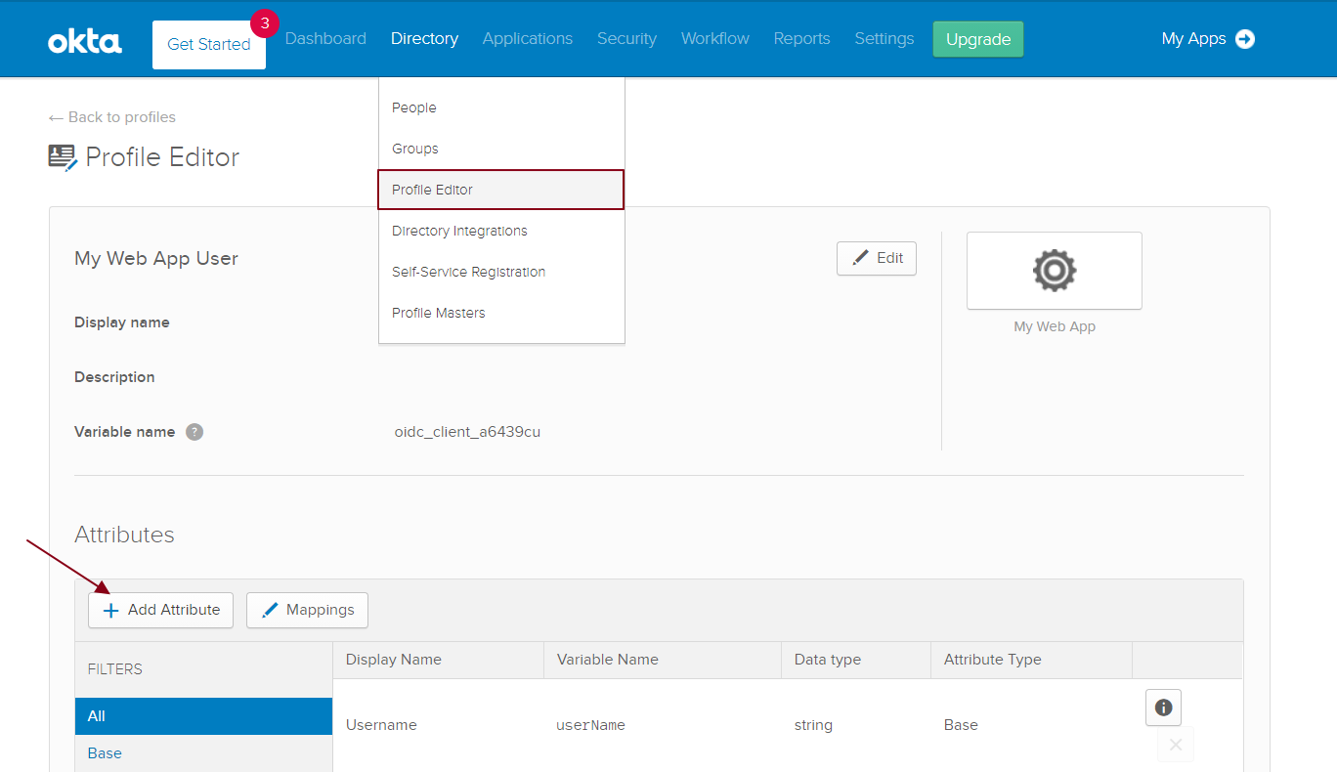The width and height of the screenshot is (1337, 772).
Task: Expand the Workflow menu
Action: tap(714, 38)
